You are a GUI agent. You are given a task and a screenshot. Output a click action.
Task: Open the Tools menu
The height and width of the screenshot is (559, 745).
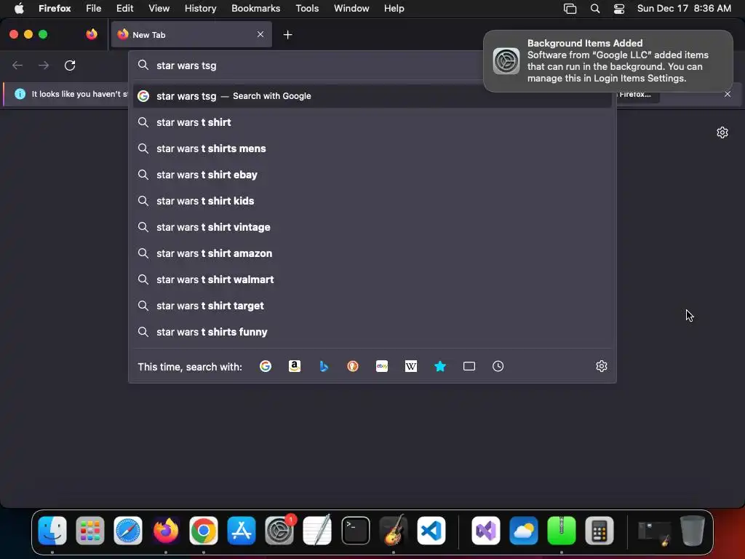click(x=307, y=8)
